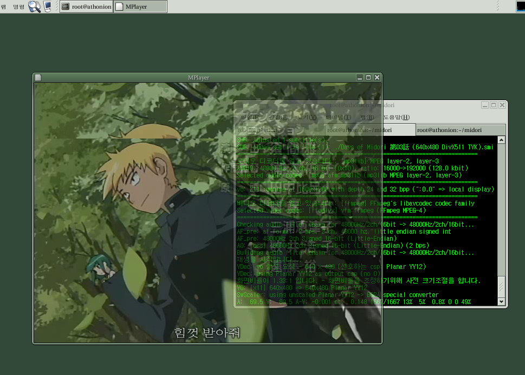The width and height of the screenshot is (525, 375).
Task: Maximize the root@athonion terminal window
Action: [x=494, y=105]
